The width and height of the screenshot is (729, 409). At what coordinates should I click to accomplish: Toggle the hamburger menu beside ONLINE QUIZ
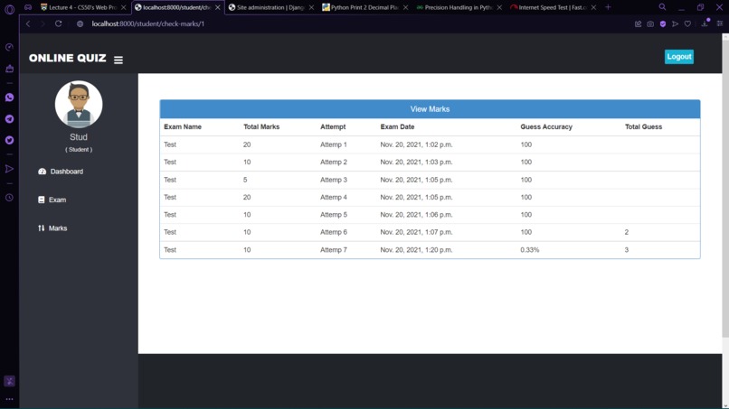[118, 60]
